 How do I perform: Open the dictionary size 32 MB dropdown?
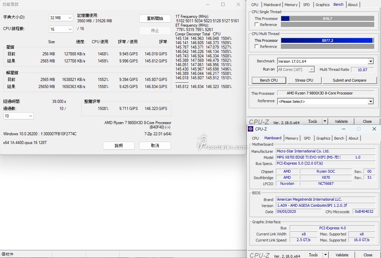[61, 18]
